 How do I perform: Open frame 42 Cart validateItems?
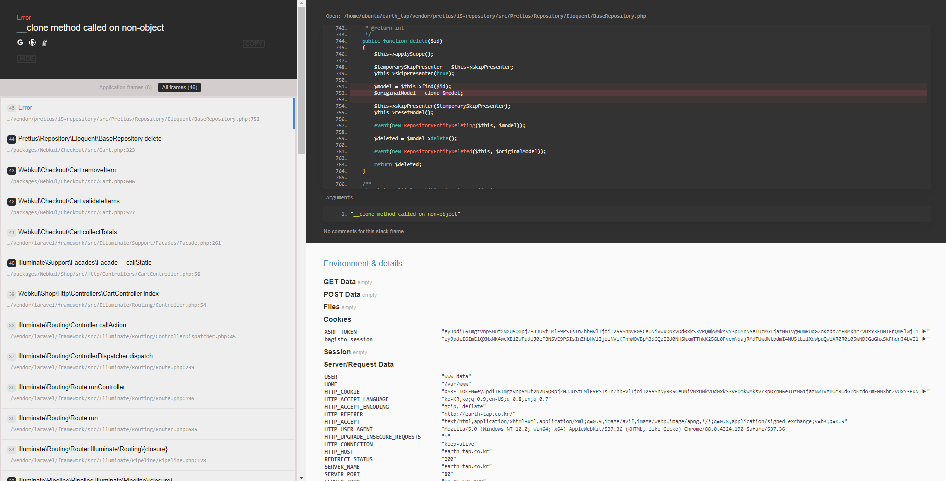(148, 207)
